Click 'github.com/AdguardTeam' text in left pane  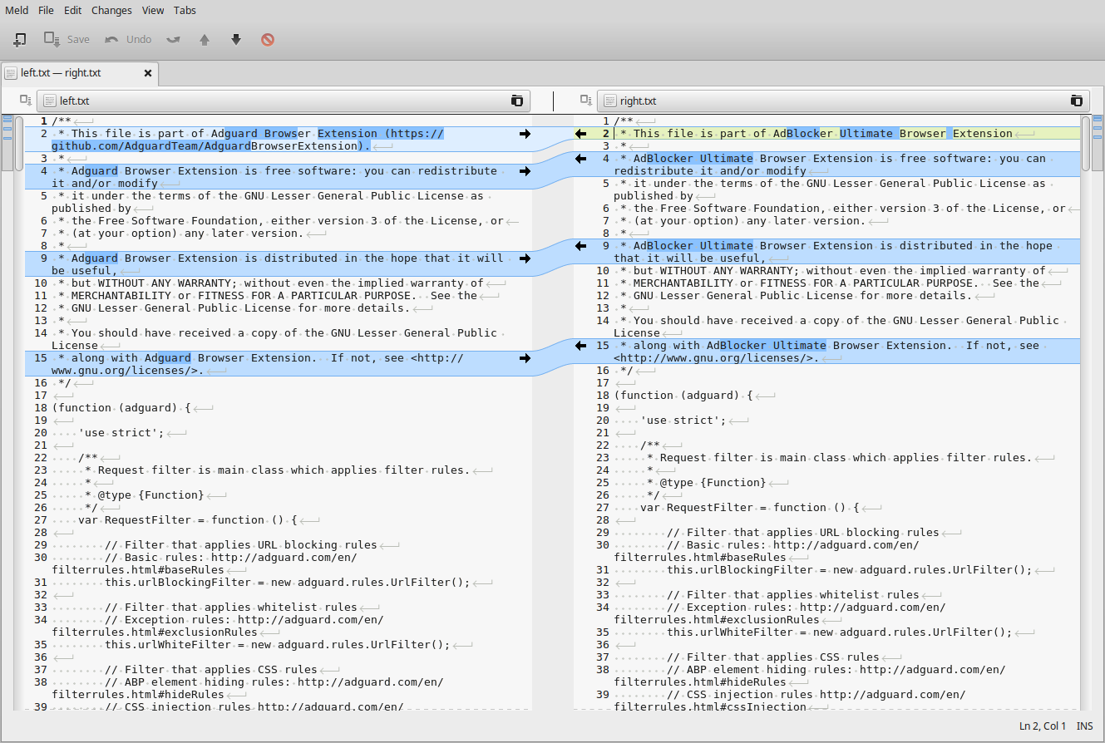[125, 146]
